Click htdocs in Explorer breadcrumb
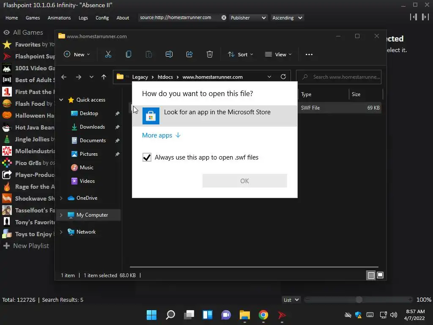Image resolution: width=433 pixels, height=325 pixels. (x=165, y=77)
